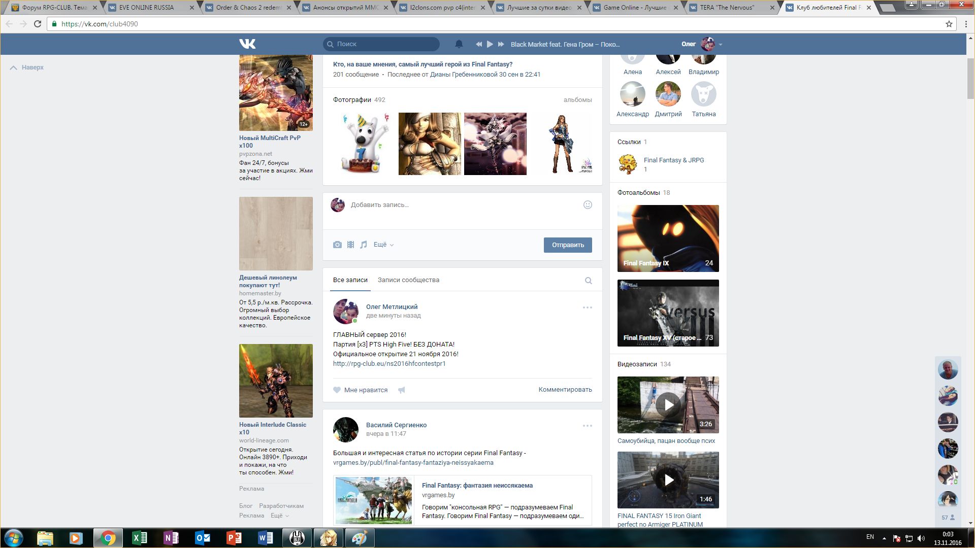Click the Поиск search field

click(x=381, y=44)
